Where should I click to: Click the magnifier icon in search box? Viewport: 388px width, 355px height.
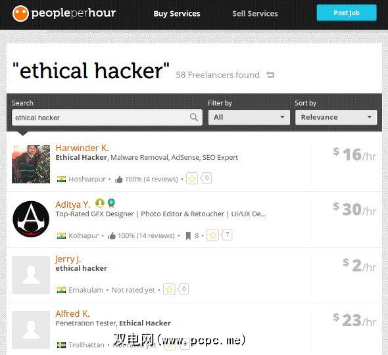194,117
